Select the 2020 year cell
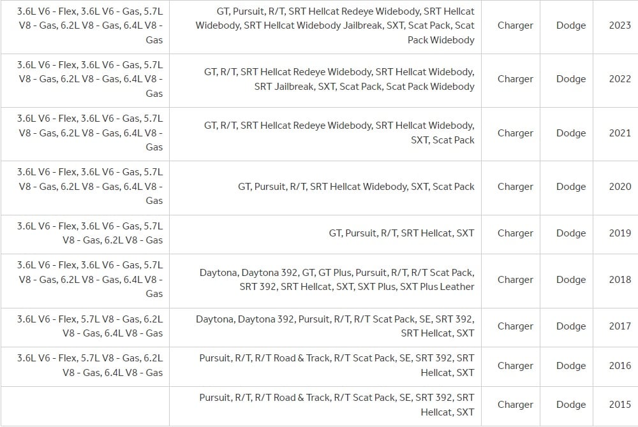The height and width of the screenshot is (427, 638). pyautogui.click(x=619, y=187)
